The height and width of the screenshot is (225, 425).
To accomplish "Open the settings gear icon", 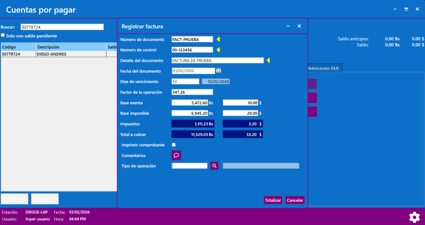I will (x=414, y=217).
